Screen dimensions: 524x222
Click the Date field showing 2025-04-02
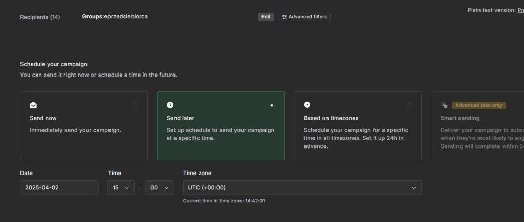[x=59, y=188]
